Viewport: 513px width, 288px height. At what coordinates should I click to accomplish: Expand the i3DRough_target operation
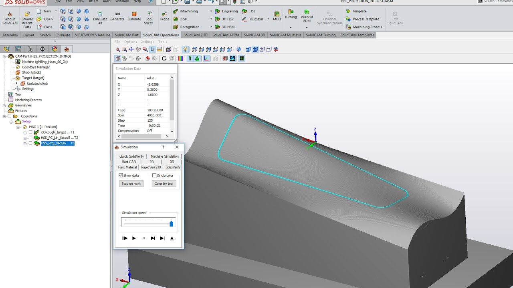point(25,132)
